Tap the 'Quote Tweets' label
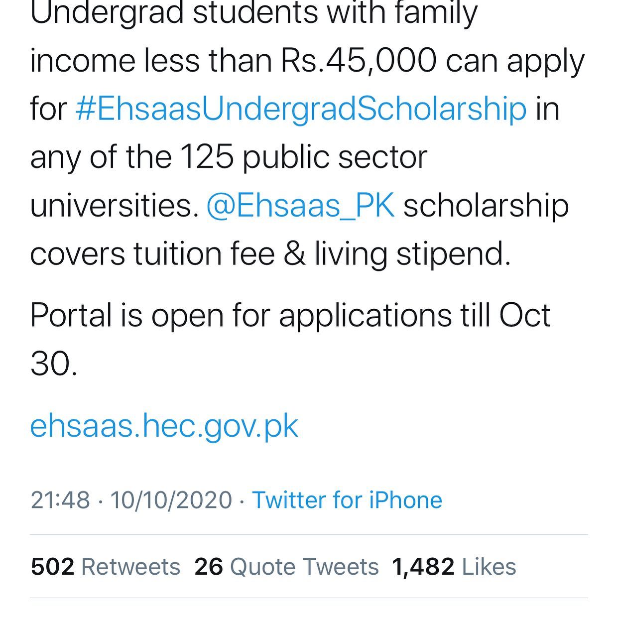 pyautogui.click(x=304, y=567)
